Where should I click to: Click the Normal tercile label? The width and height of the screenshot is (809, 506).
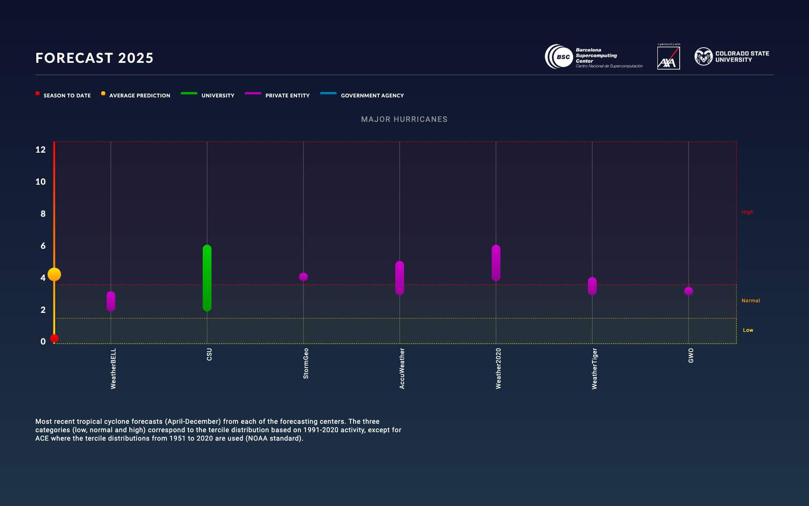[751, 300]
